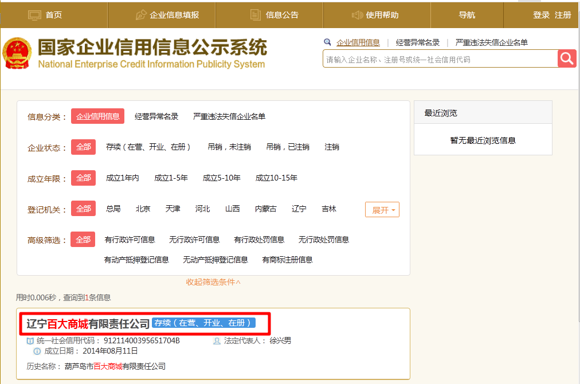
Task: Click the credit code icon in result
Action: (30, 340)
